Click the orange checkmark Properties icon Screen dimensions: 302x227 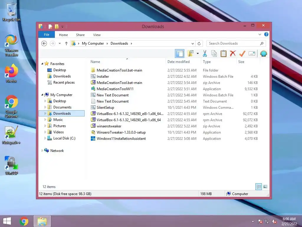[242, 53]
